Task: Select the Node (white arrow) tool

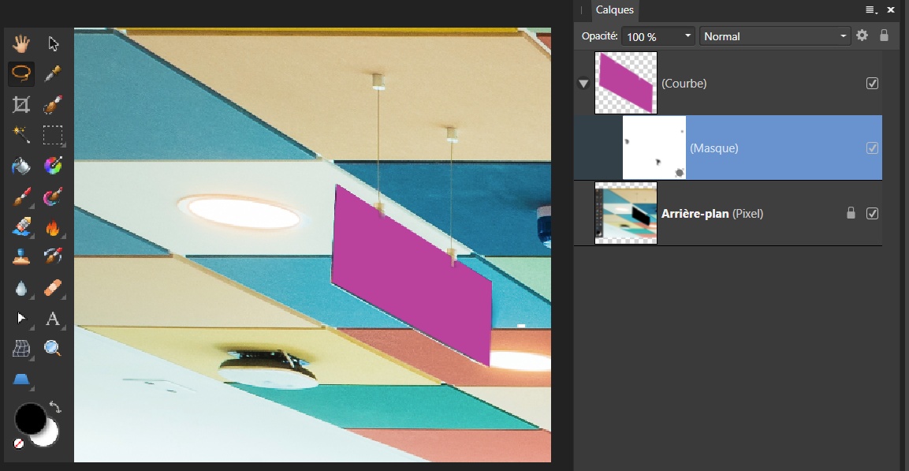Action: tap(21, 318)
